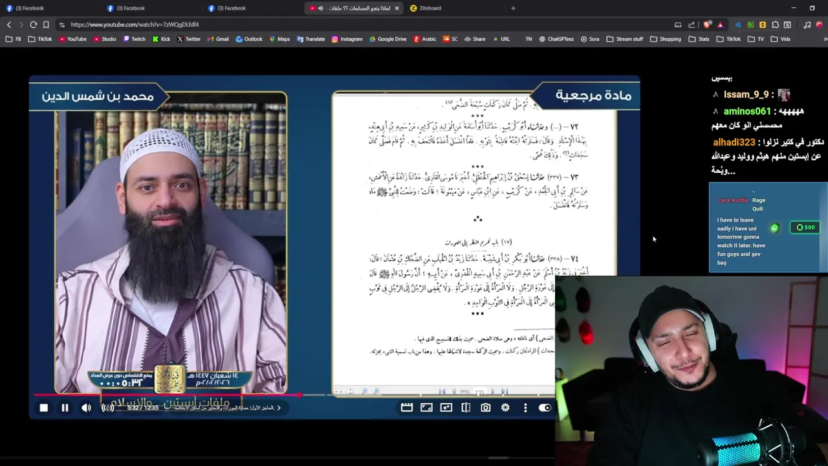
Task: Open the Kick bookmark
Action: [x=161, y=39]
